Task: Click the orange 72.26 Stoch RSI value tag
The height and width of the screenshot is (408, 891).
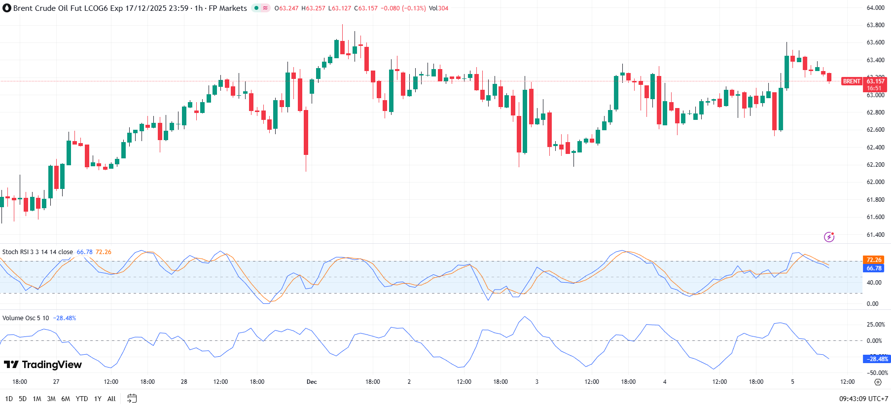Action: pos(874,260)
